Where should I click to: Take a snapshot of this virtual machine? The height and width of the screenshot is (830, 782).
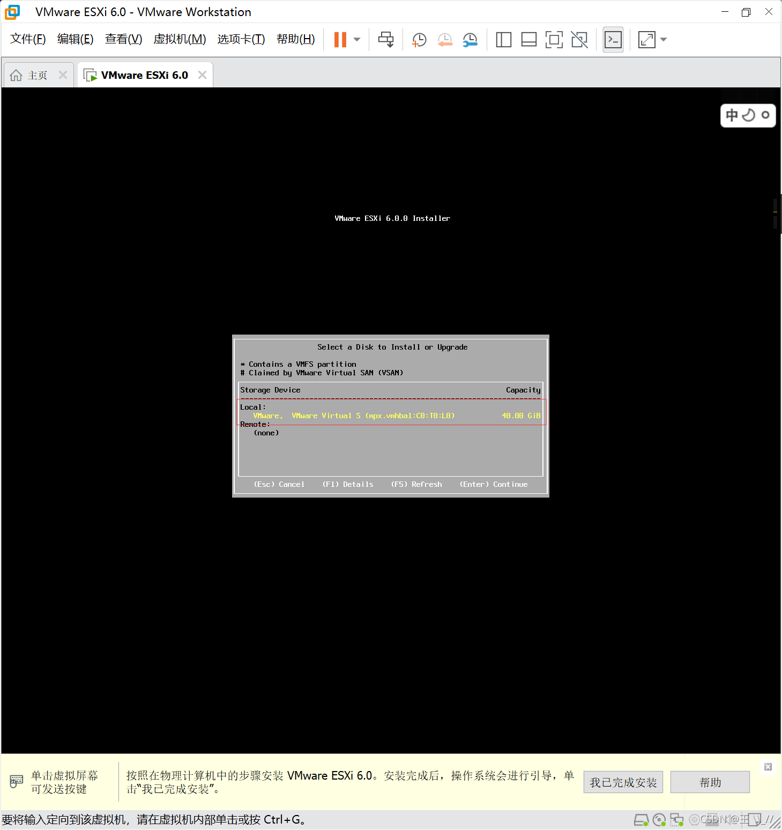pyautogui.click(x=419, y=40)
